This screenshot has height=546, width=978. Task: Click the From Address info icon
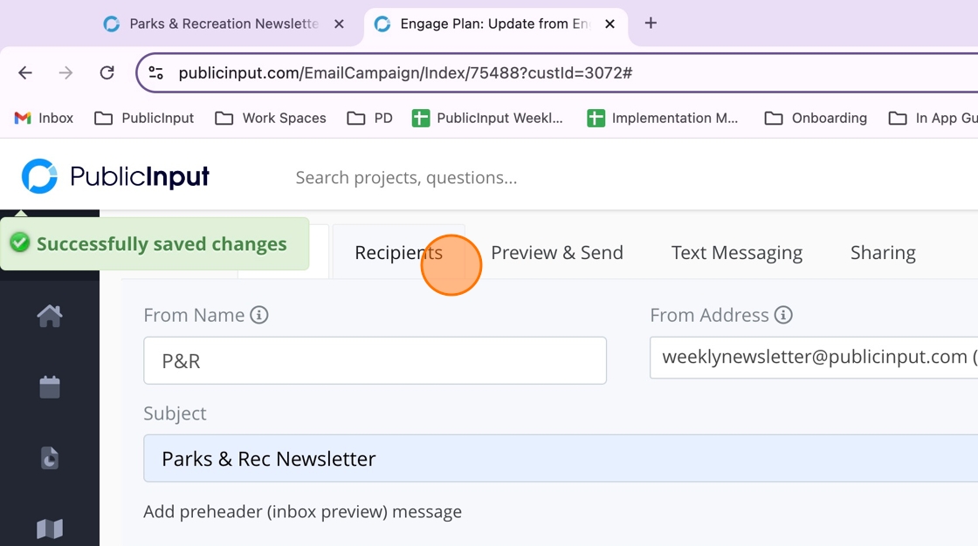click(783, 315)
